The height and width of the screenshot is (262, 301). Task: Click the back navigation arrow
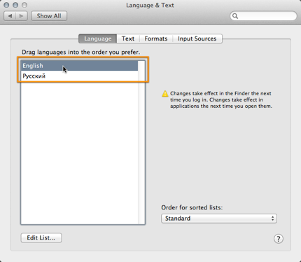tap(10, 16)
